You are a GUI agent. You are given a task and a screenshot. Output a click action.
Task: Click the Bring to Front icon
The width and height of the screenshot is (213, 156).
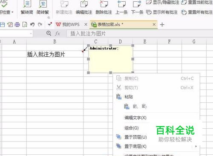click(x=119, y=137)
